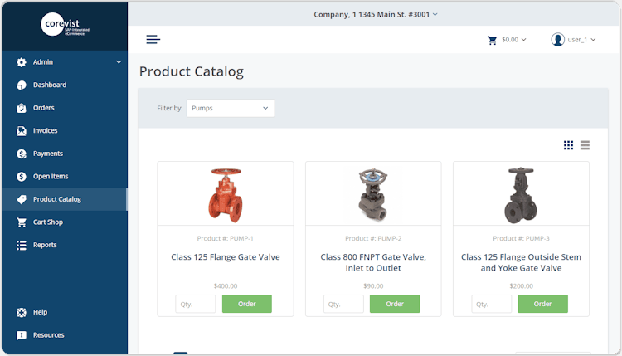This screenshot has width=622, height=356.
Task: Click Qty field for PUMP-3 product
Action: tap(492, 304)
